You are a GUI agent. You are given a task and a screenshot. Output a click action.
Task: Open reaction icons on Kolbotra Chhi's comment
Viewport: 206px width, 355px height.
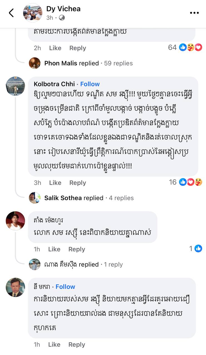(190, 182)
